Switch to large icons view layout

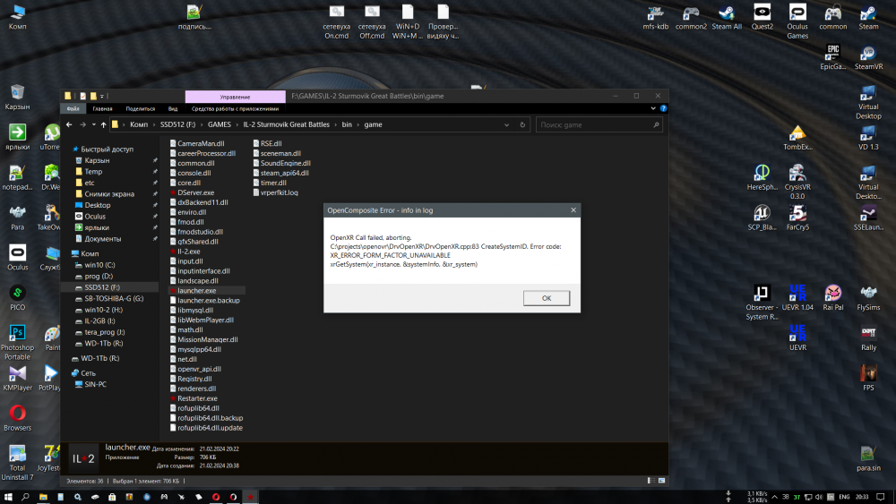[x=662, y=481]
